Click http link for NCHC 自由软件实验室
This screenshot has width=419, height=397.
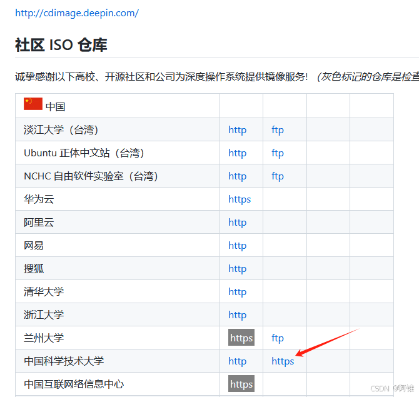[237, 176]
